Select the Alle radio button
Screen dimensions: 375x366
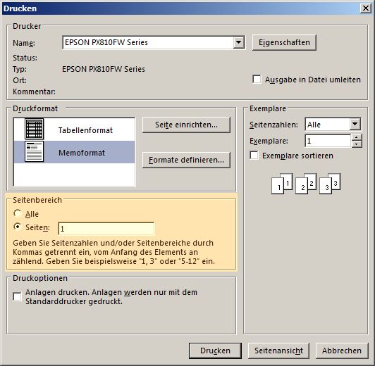(17, 213)
